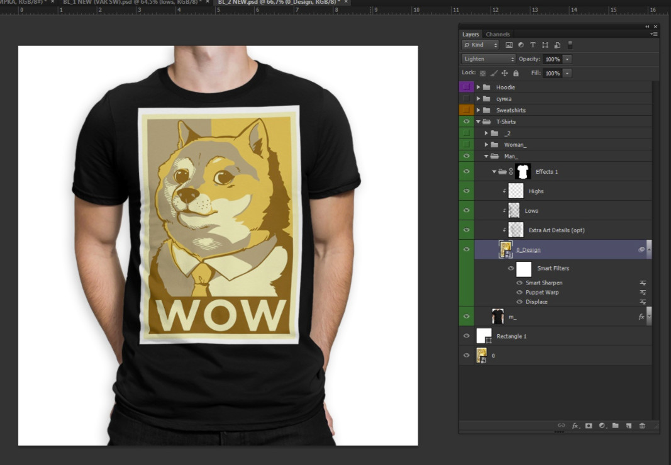Toggle visibility of Smart Sharpen filter

[519, 283]
